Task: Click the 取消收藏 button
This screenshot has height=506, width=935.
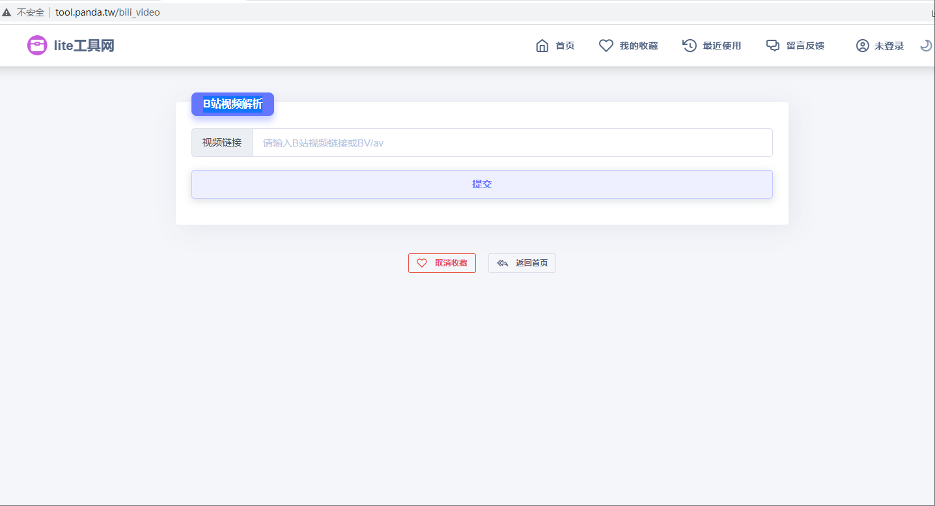Action: click(x=442, y=263)
